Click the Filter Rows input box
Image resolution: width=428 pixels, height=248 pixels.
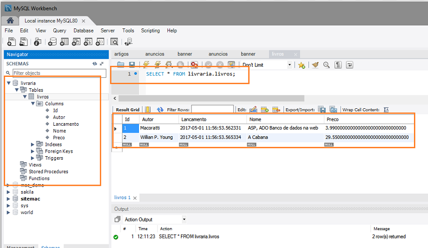212,110
